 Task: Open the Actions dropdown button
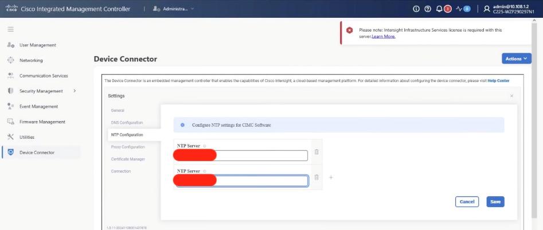(x=516, y=59)
